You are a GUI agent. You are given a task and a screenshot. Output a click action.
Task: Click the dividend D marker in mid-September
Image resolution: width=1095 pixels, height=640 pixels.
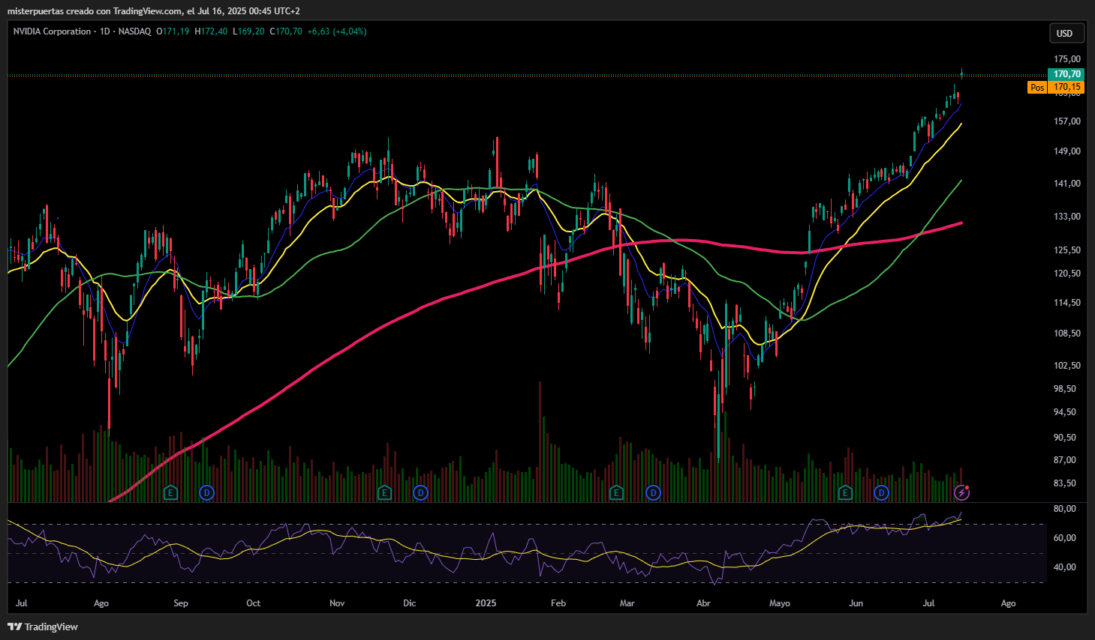207,492
